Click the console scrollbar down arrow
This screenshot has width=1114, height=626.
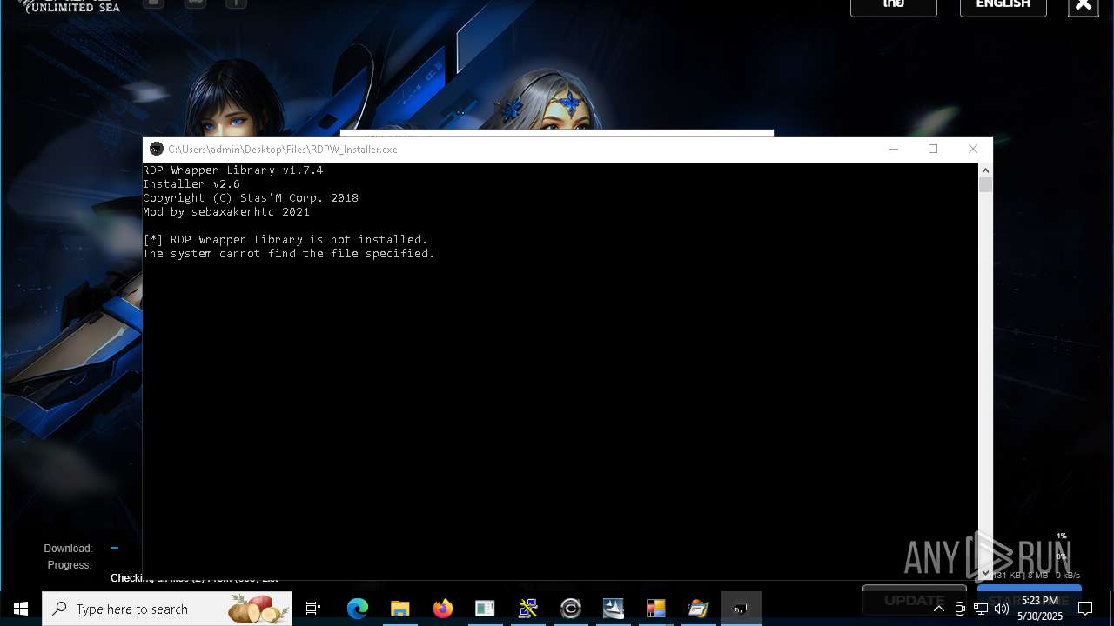pos(985,573)
